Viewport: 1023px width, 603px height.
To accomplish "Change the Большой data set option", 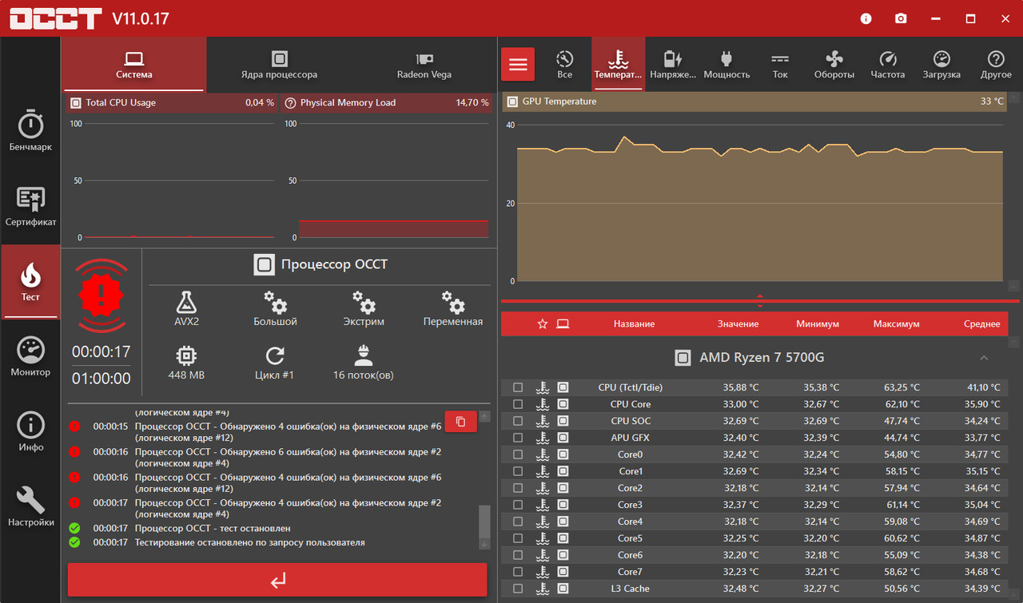I will coord(275,308).
